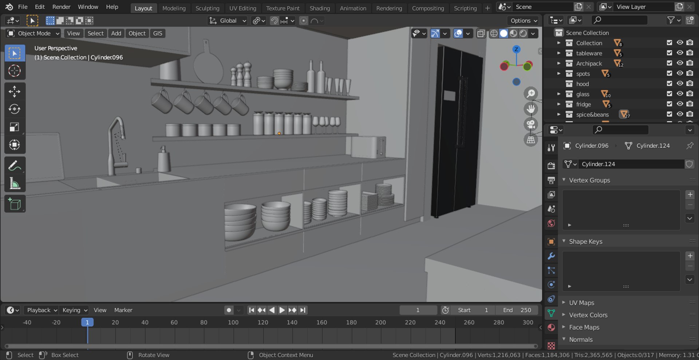Open the Playback dropdown in timeline
This screenshot has width=699, height=360.
42,310
